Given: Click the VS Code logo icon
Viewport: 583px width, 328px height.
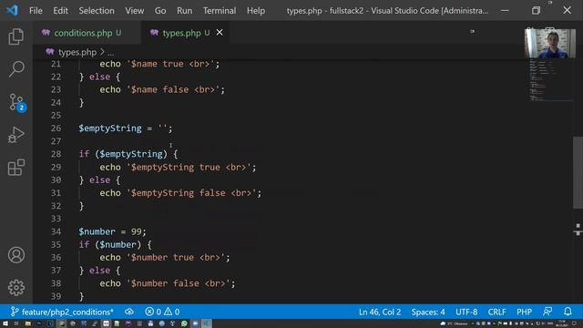Looking at the screenshot, I should click(x=12, y=10).
